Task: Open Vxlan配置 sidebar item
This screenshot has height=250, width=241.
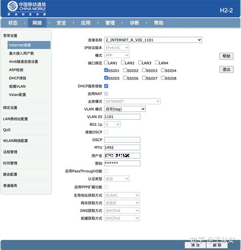Action: coord(17,95)
